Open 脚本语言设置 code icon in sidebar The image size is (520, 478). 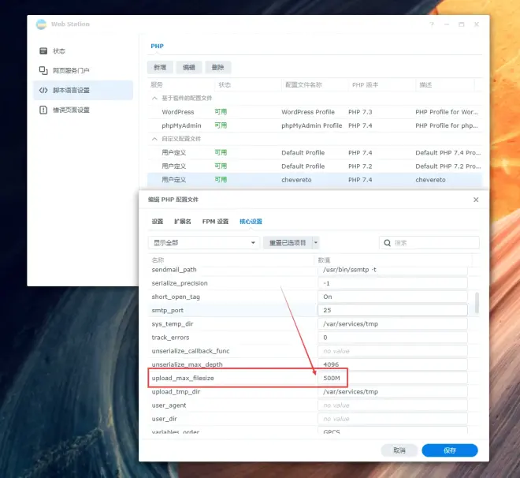coord(43,90)
